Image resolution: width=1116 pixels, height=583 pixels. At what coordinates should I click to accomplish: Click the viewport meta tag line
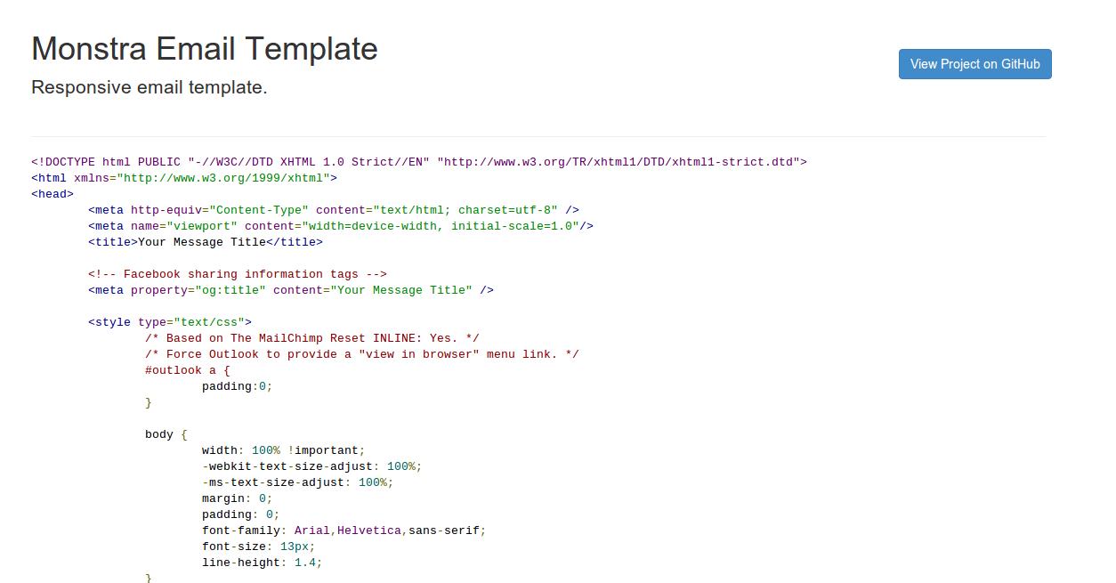pyautogui.click(x=341, y=226)
